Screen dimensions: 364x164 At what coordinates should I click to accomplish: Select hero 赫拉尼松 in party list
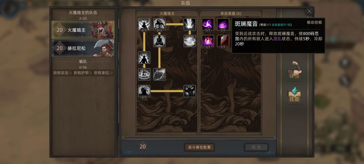tap(83, 48)
